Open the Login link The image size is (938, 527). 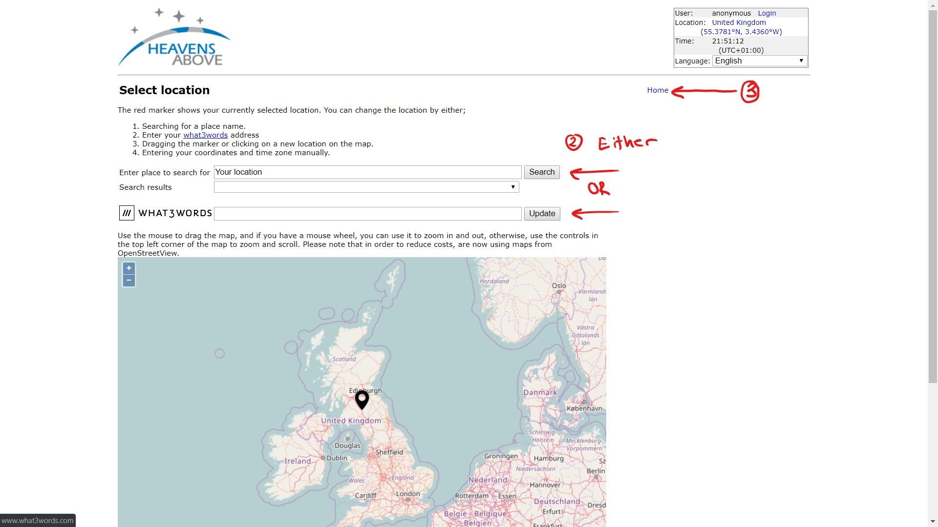coord(767,13)
